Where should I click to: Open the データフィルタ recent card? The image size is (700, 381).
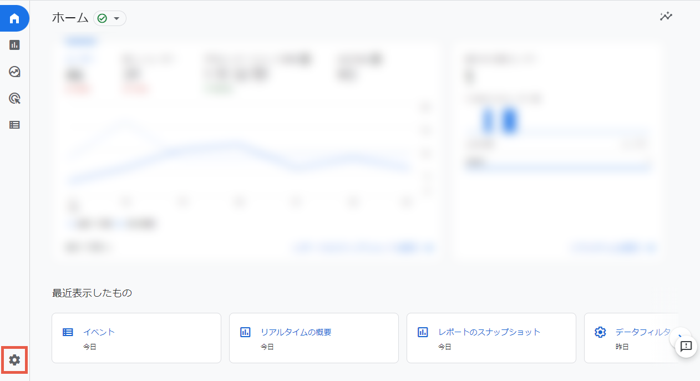pyautogui.click(x=632, y=338)
